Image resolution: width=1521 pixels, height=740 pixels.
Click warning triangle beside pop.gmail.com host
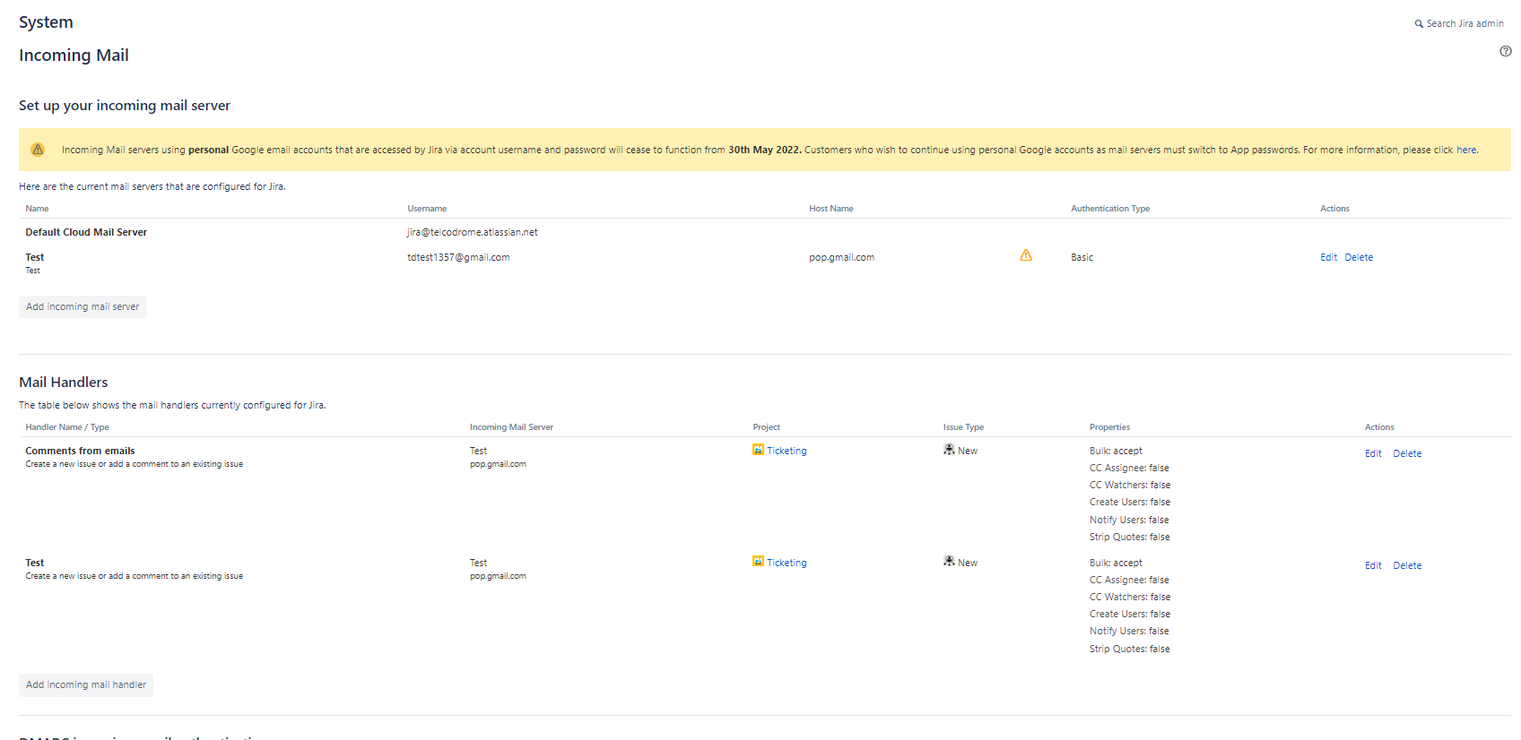[1026, 255]
